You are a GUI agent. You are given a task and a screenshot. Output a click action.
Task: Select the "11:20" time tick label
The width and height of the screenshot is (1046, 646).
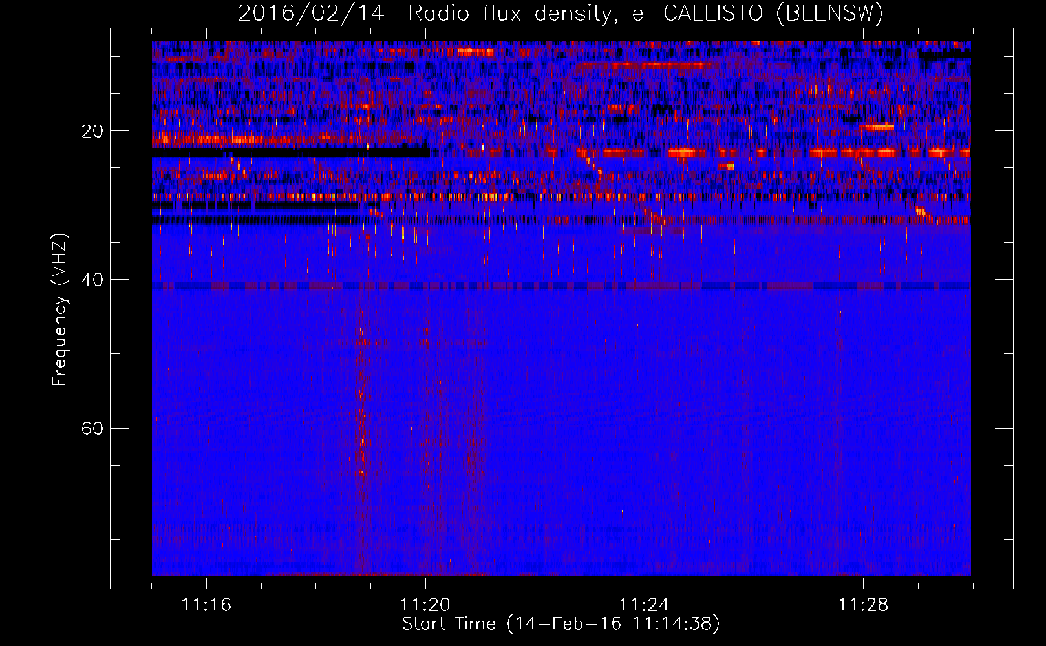(x=425, y=605)
